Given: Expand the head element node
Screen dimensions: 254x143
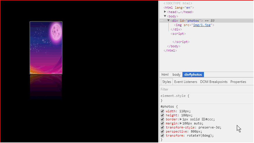Looking at the screenshot, I should point(165,12).
